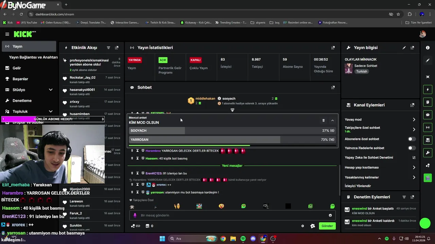Viewport: 435px width, 244px height.
Task: Pop out the Etkinlik Akışı panel
Action: (x=117, y=48)
